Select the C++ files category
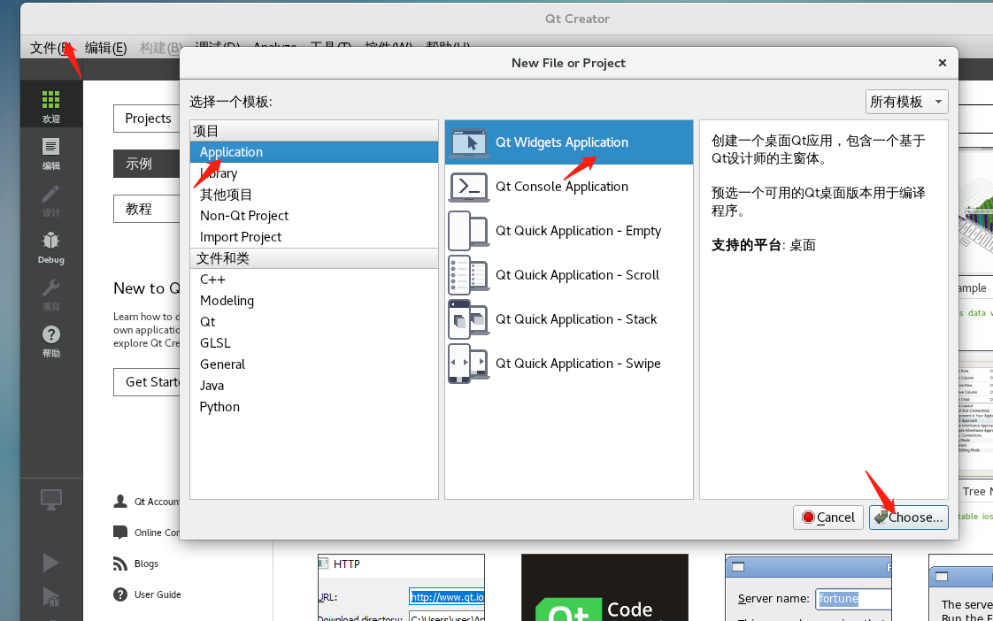 pyautogui.click(x=314, y=280)
